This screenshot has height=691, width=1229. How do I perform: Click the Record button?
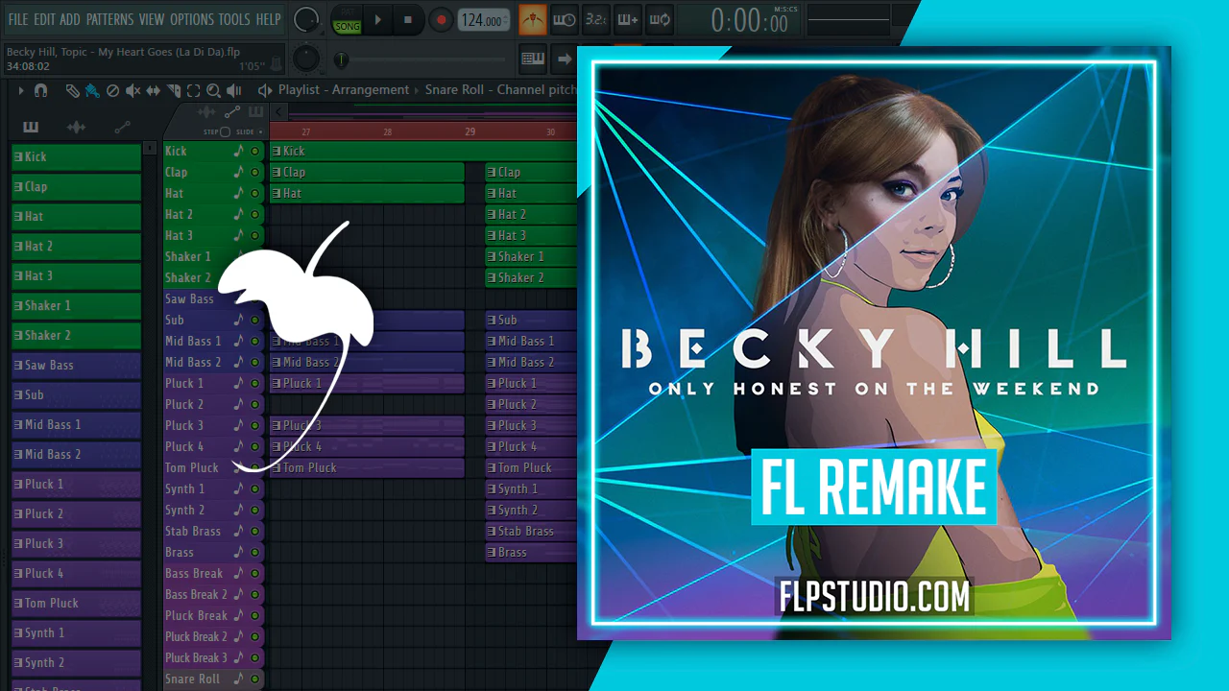[x=441, y=19]
